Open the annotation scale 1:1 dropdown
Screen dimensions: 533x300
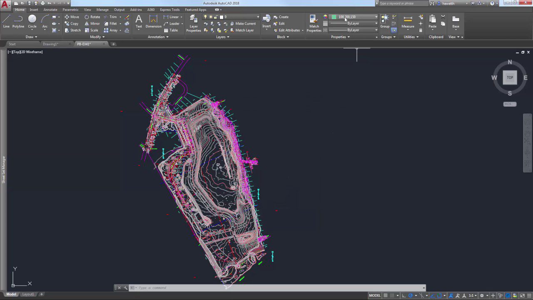[x=473, y=295]
